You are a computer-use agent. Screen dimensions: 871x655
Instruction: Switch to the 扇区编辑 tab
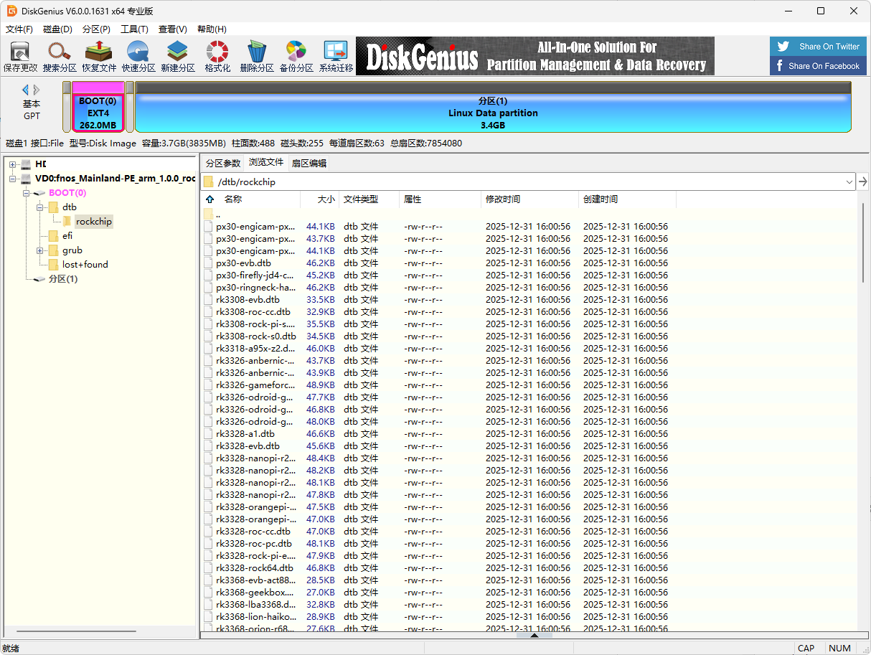pos(309,163)
